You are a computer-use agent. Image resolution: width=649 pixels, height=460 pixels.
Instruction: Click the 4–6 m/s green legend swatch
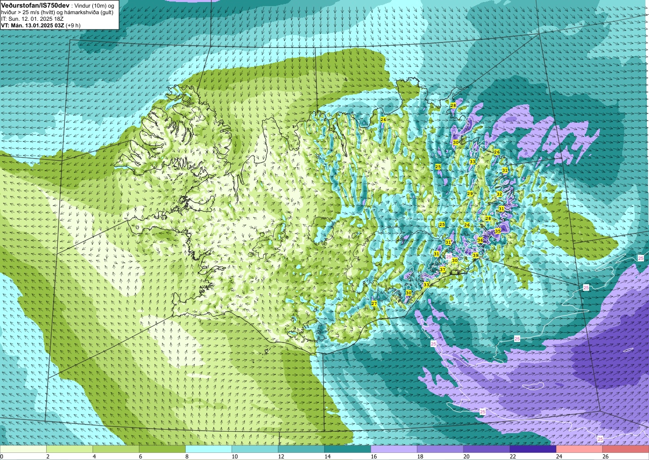[116, 449]
